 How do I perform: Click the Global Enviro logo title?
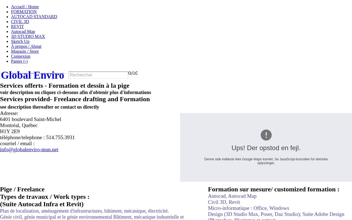[x=32, y=75]
